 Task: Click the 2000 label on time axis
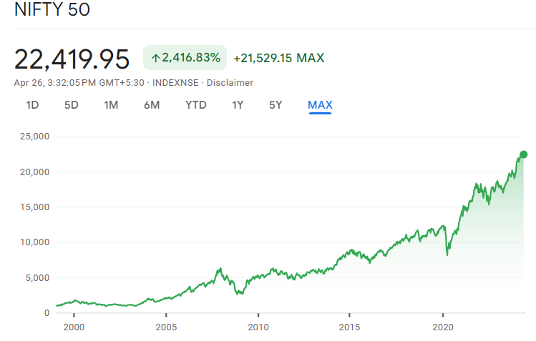[x=74, y=327]
